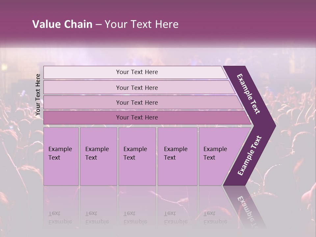
Task: Click the upper "Example Text" on dark chevron
Action: (x=249, y=94)
